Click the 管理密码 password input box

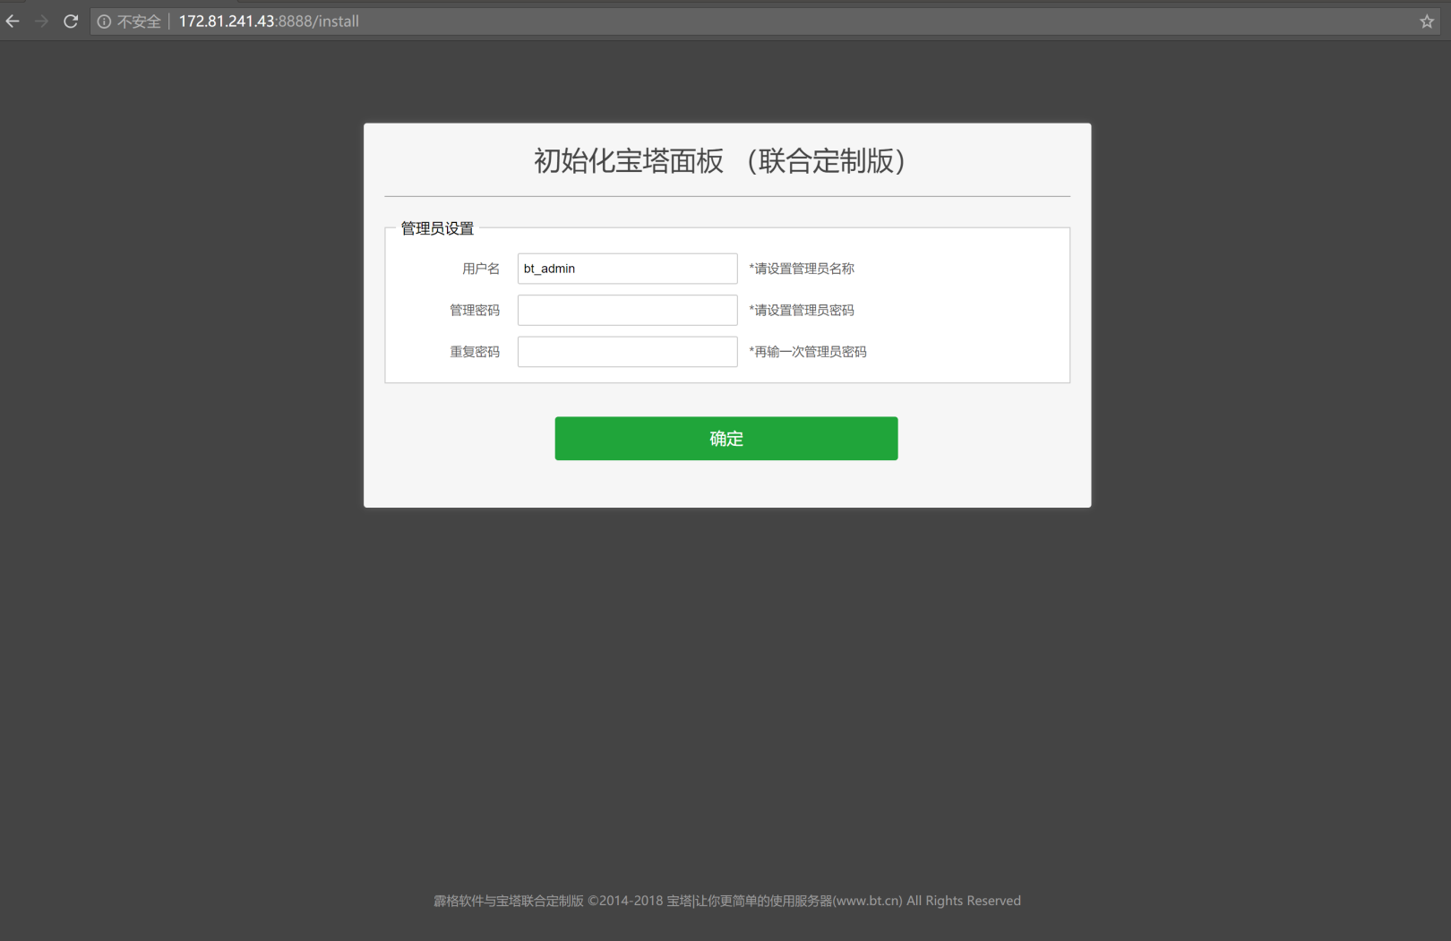[x=627, y=310]
